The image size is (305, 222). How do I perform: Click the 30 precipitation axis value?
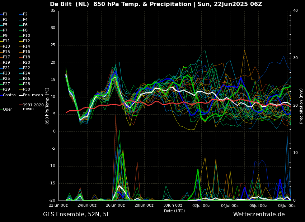click(295, 58)
